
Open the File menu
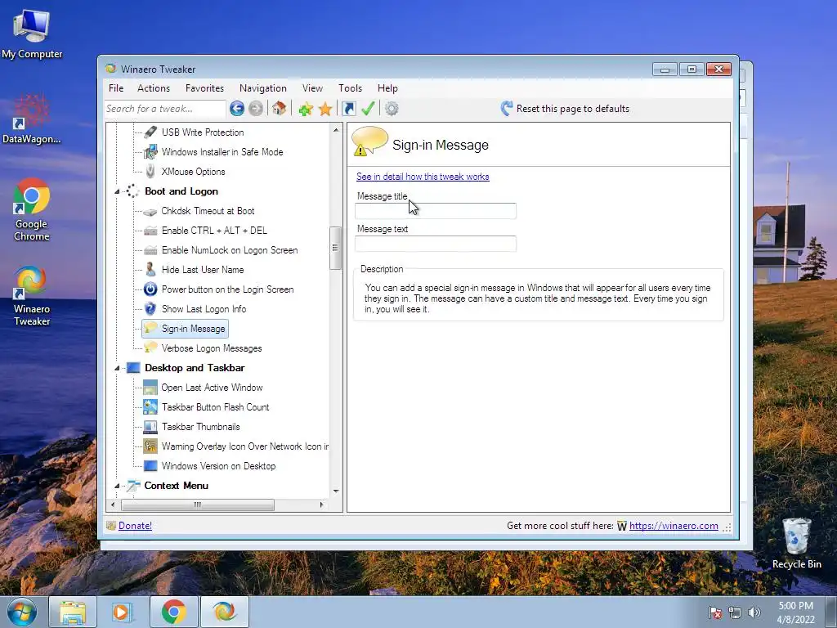116,88
